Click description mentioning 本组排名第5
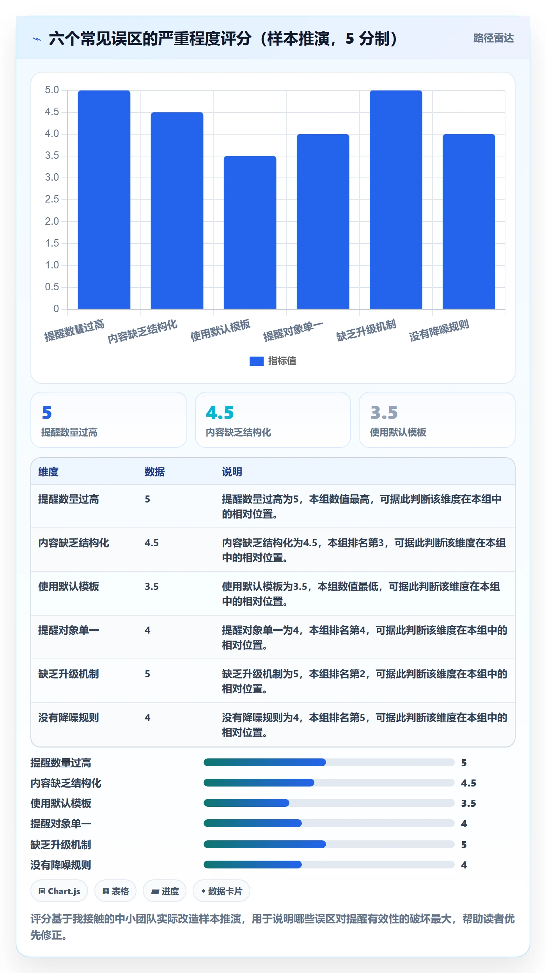The width and height of the screenshot is (546, 973). pos(365,725)
